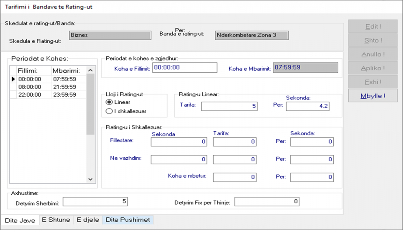This screenshot has height=230, width=403.
Task: Click the Koha e mbetur tariff field
Action: pyautogui.click(x=235, y=177)
